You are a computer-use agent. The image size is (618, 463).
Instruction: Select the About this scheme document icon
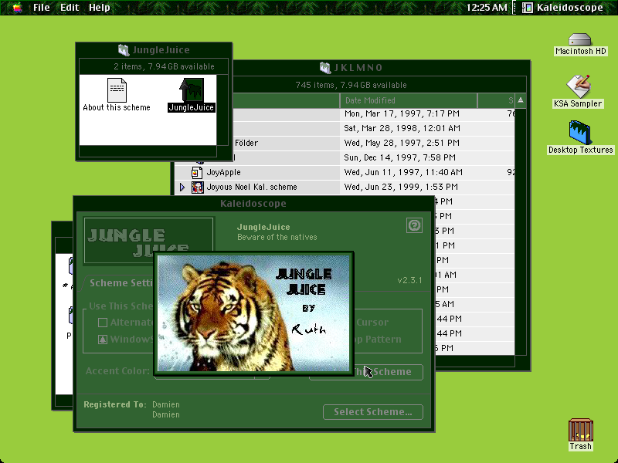point(117,90)
